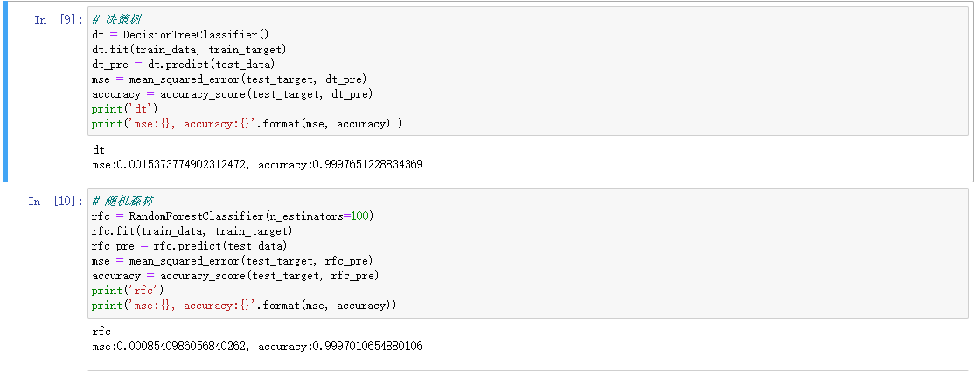Click the In [10] cell prompt
The width and height of the screenshot is (975, 371).
tap(52, 202)
